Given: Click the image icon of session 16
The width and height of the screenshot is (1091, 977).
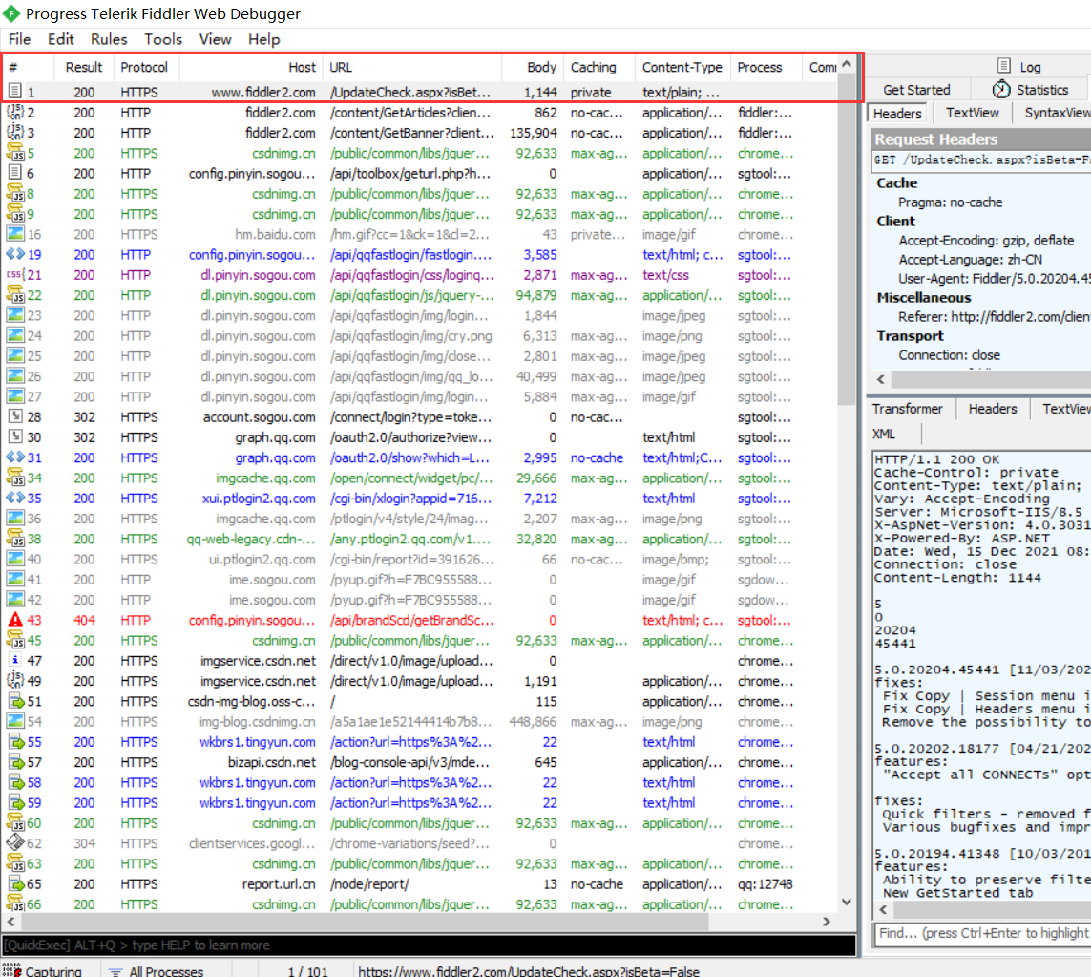Looking at the screenshot, I should coord(14,234).
